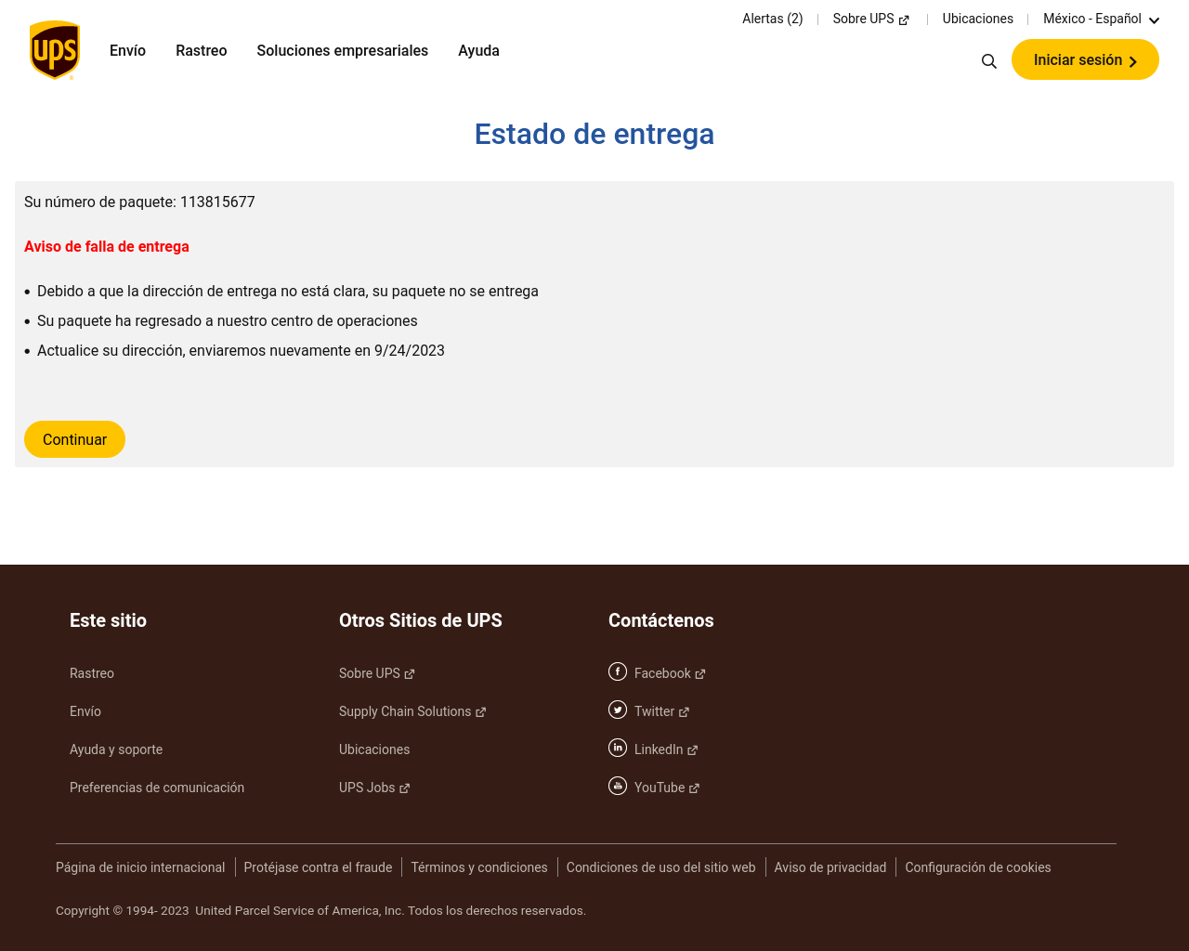Click external-link icon beside footer Sobre UPS
This screenshot has height=951, width=1189.
click(x=410, y=674)
